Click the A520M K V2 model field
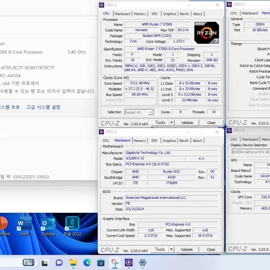Screen dimensions: 270x270 coord(155,158)
